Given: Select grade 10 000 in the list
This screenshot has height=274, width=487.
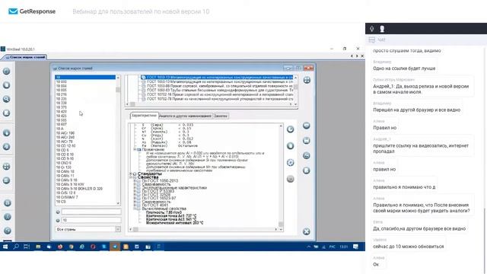Looking at the screenshot, I should (62, 81).
